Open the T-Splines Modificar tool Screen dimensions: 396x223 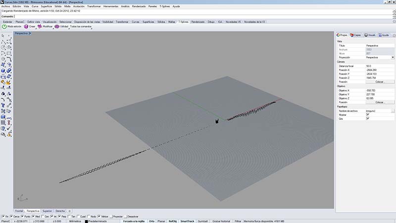45,26
